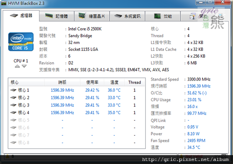Click the chip icon beside 核心 4

14,113
